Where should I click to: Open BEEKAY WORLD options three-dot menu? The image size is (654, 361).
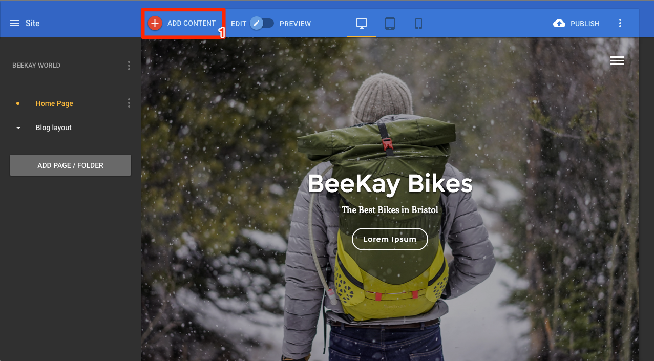click(129, 66)
